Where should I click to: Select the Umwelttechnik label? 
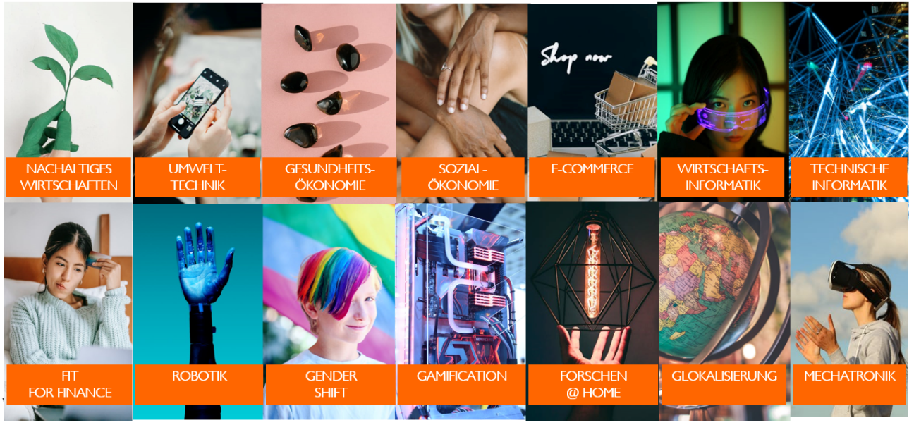197,177
